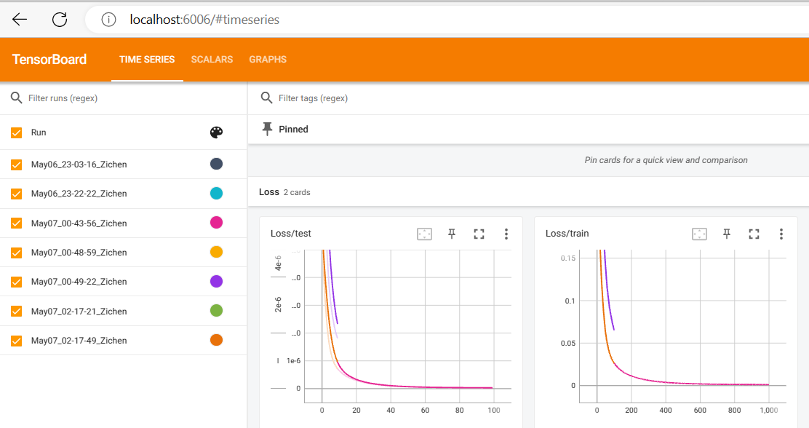
Task: Fit Loss/test chart domain to data
Action: [x=424, y=234]
